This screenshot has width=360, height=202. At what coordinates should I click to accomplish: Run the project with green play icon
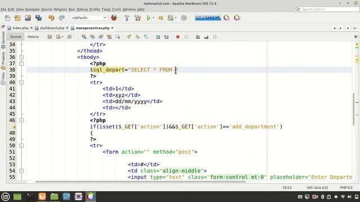(x=148, y=18)
